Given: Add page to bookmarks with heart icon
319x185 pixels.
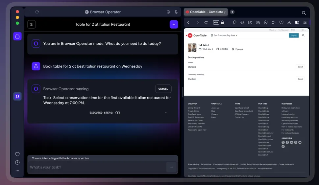Looking at the screenshot, I should pos(281,22).
